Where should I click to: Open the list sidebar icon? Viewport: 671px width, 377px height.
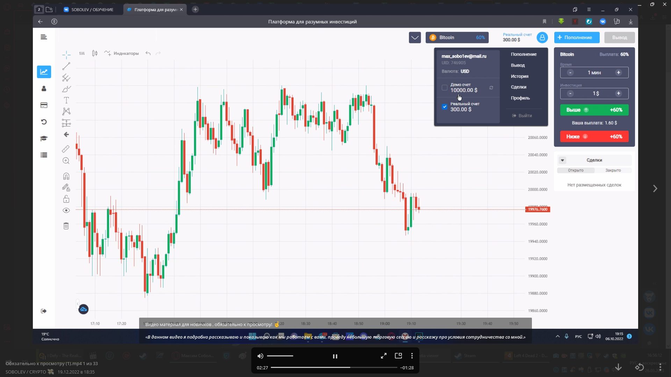click(x=44, y=155)
